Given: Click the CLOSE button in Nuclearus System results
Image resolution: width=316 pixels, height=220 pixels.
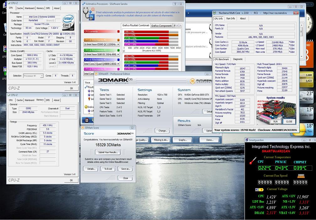Looking at the screenshot, I should tap(289, 122).
